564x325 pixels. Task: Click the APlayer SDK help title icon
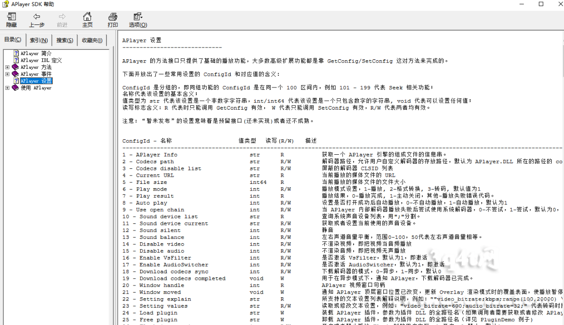click(5, 4)
